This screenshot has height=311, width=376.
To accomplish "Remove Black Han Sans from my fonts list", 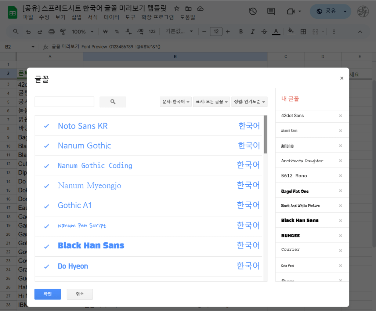I will click(340, 221).
